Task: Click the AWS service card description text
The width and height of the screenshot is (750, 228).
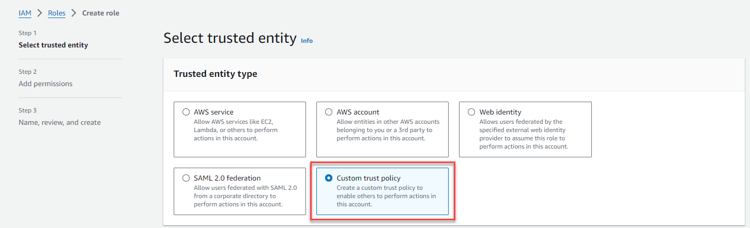Action: (x=235, y=130)
